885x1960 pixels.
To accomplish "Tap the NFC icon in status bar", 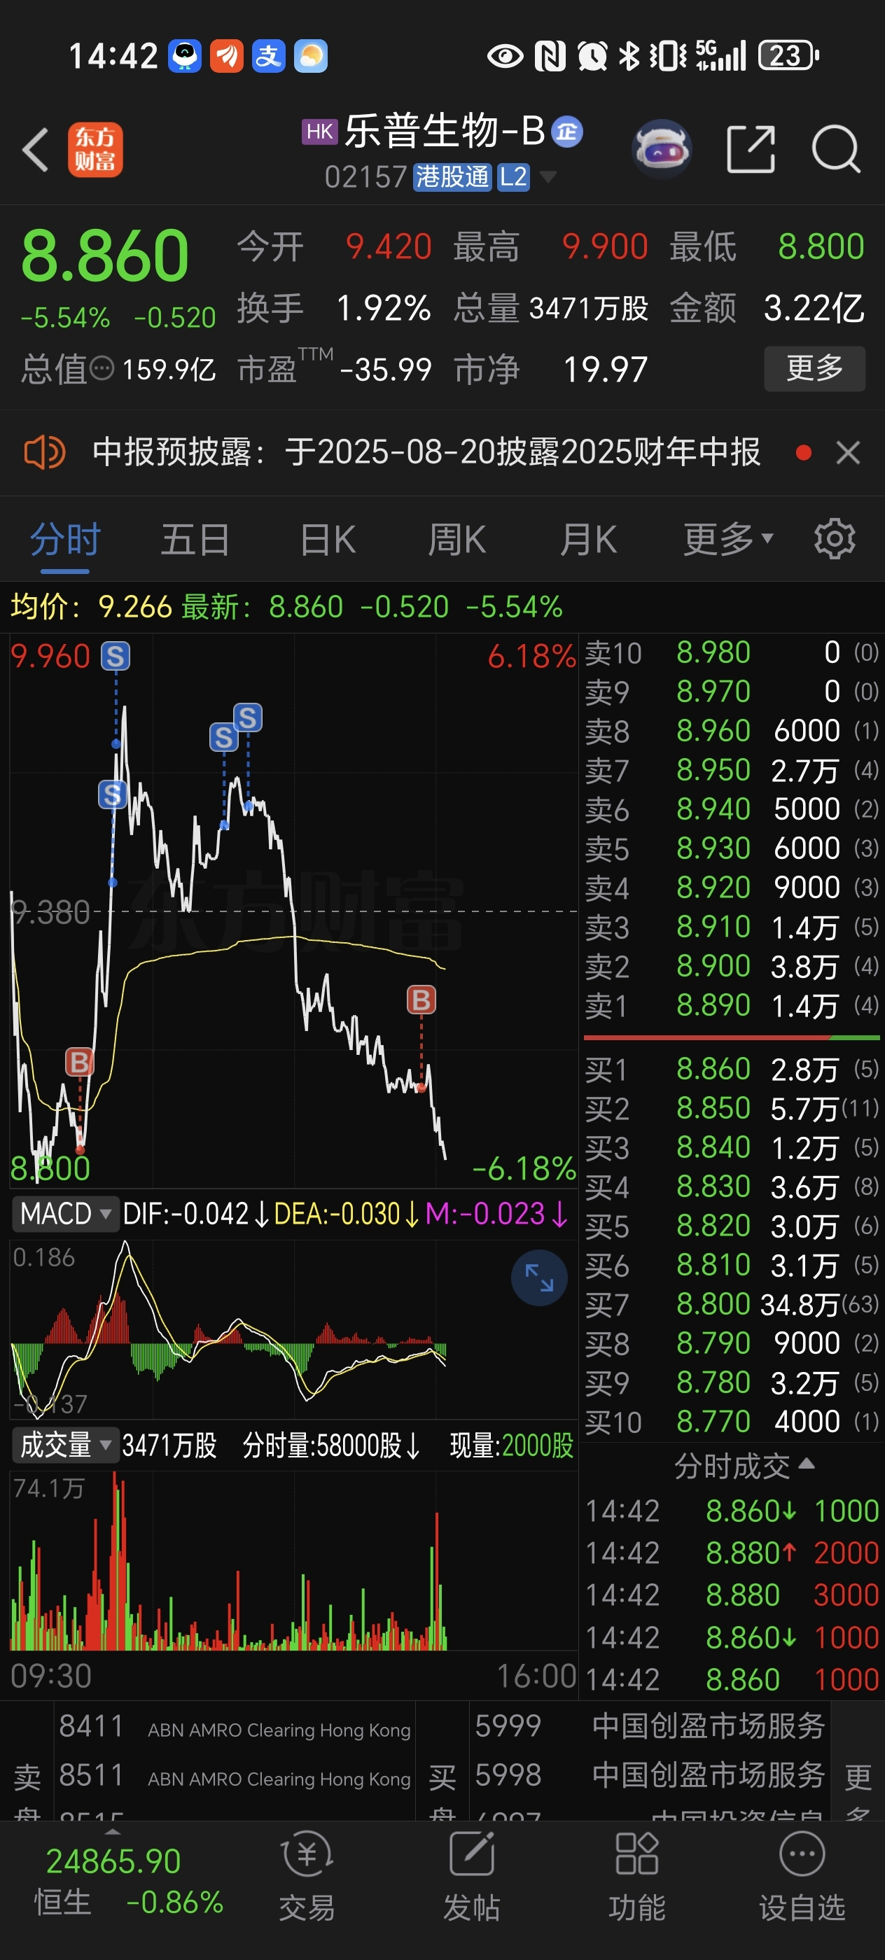I will tap(550, 55).
